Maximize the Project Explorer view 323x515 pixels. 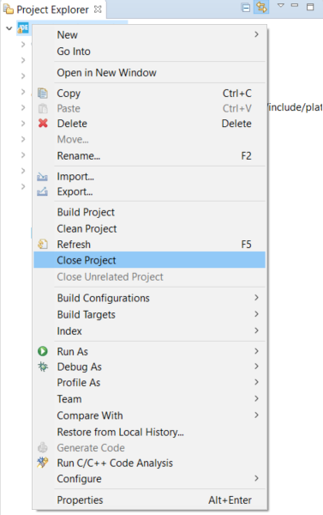pyautogui.click(x=310, y=7)
